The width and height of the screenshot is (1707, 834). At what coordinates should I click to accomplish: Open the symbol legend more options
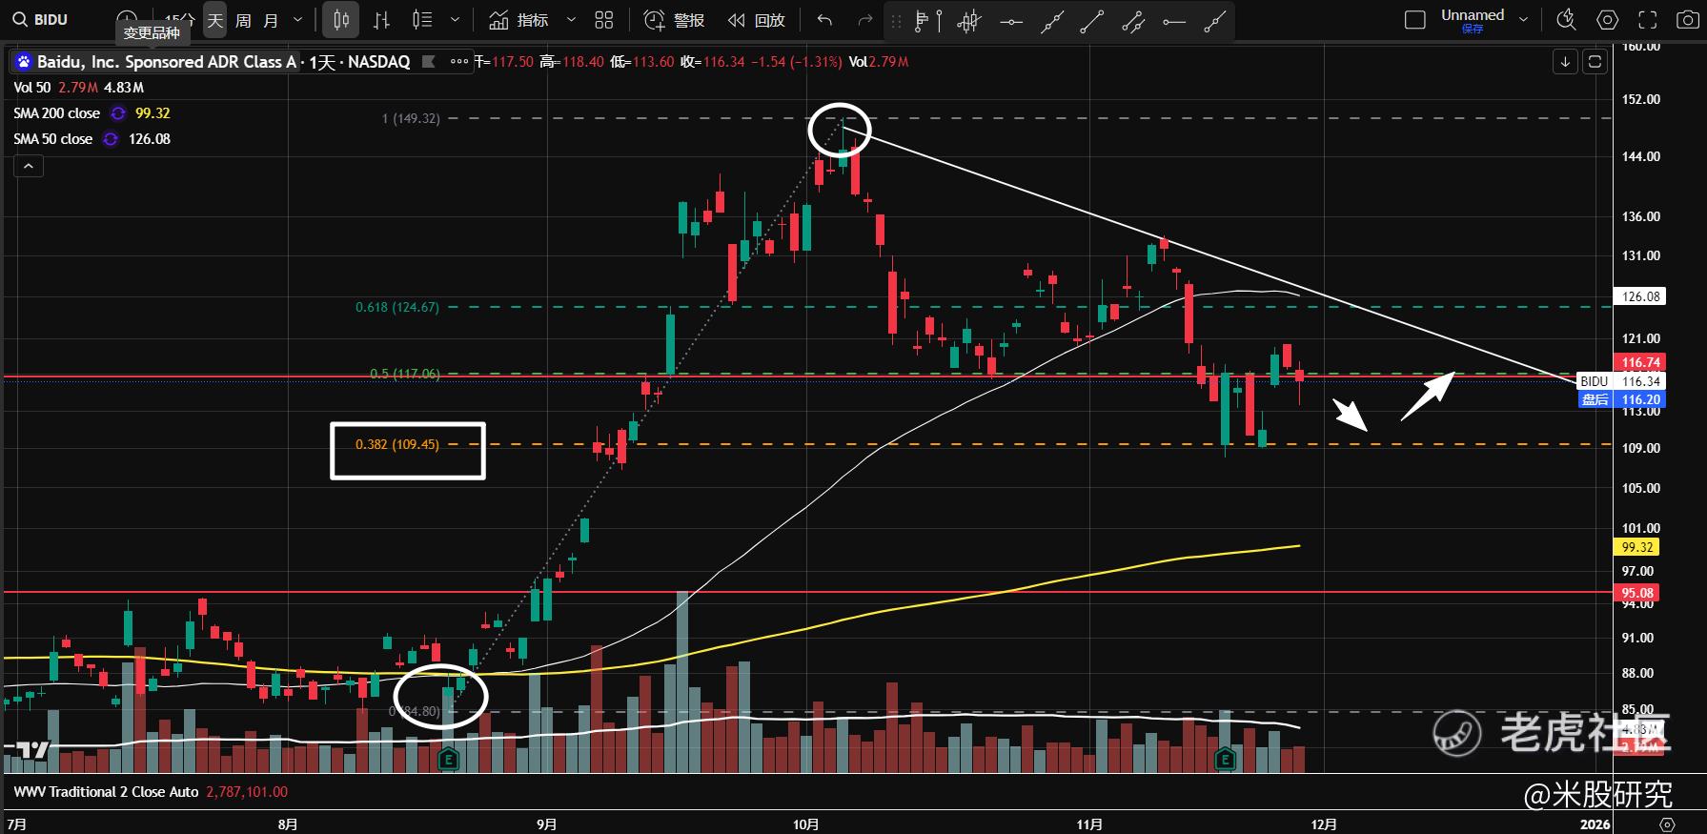[x=459, y=62]
